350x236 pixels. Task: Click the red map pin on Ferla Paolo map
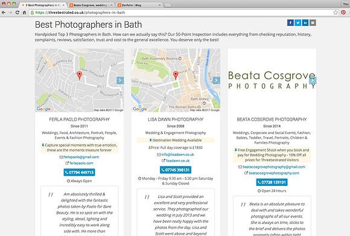(79, 75)
